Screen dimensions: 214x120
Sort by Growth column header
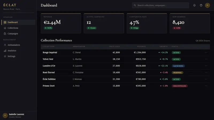pos(163,46)
